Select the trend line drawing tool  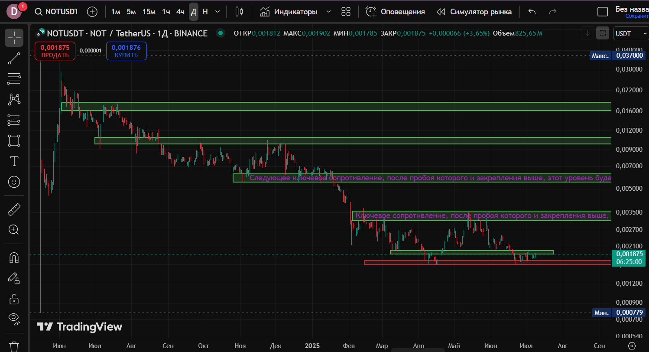pos(14,58)
